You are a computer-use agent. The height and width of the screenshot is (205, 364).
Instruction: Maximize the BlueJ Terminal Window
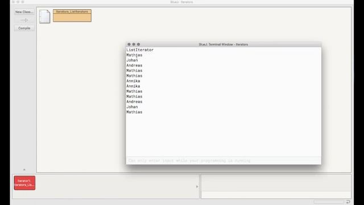click(x=139, y=44)
